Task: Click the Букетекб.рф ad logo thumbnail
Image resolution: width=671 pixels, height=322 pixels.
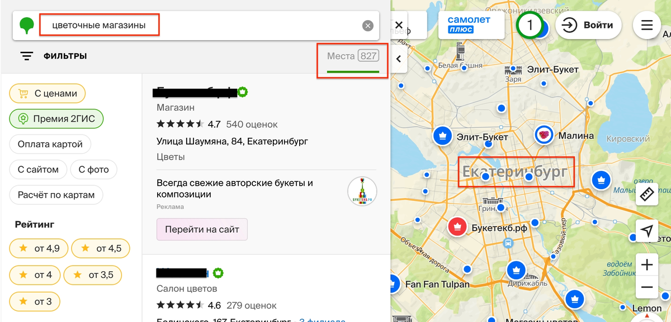Action: point(362,191)
